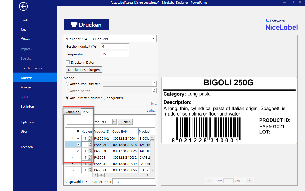Click the Lade... link
Image resolution: width=305 pixels, height=191 pixels.
(151, 111)
